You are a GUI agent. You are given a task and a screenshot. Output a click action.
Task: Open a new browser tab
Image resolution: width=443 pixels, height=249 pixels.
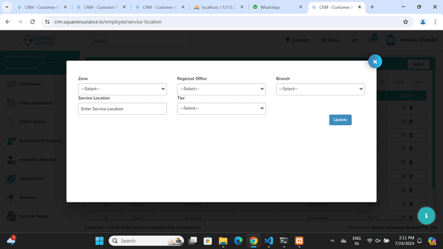coord(372,7)
